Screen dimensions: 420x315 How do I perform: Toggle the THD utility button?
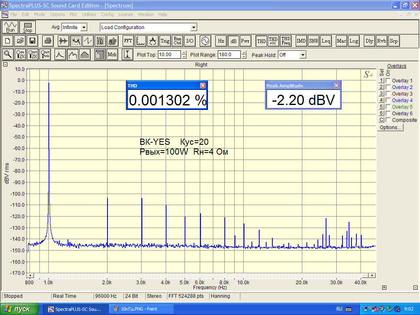261,41
